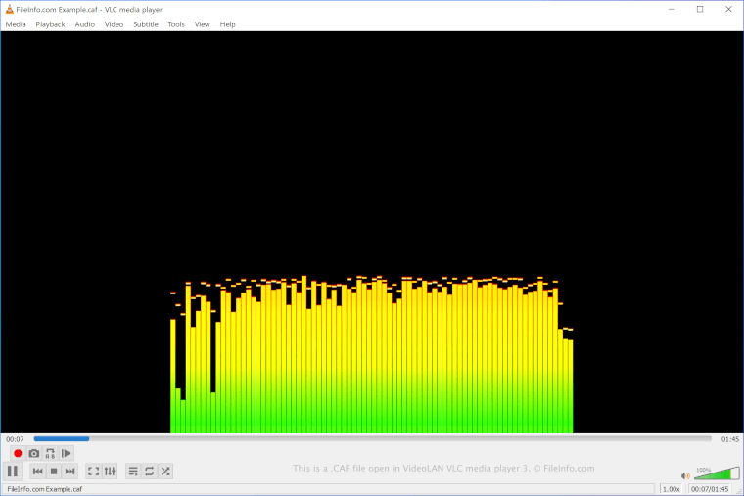Image resolution: width=744 pixels, height=496 pixels.
Task: Skip to next media track
Action: (x=70, y=472)
